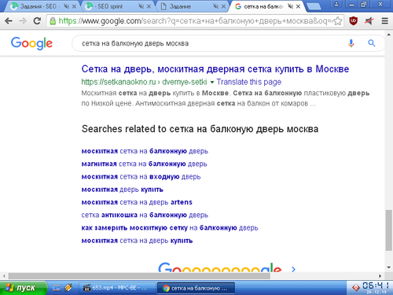
Task: Go to Google home via the logo
Action: click(31, 43)
